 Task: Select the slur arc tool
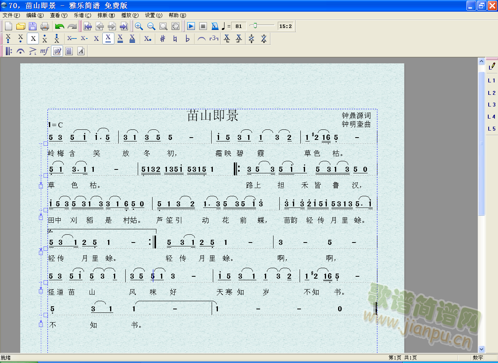click(x=201, y=39)
